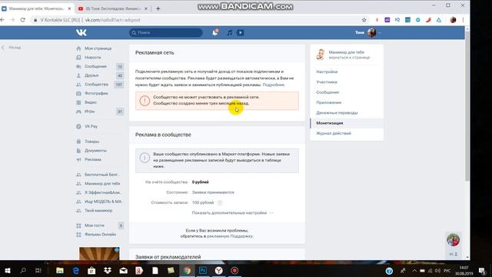Click the browser back arrow

click(x=2, y=20)
